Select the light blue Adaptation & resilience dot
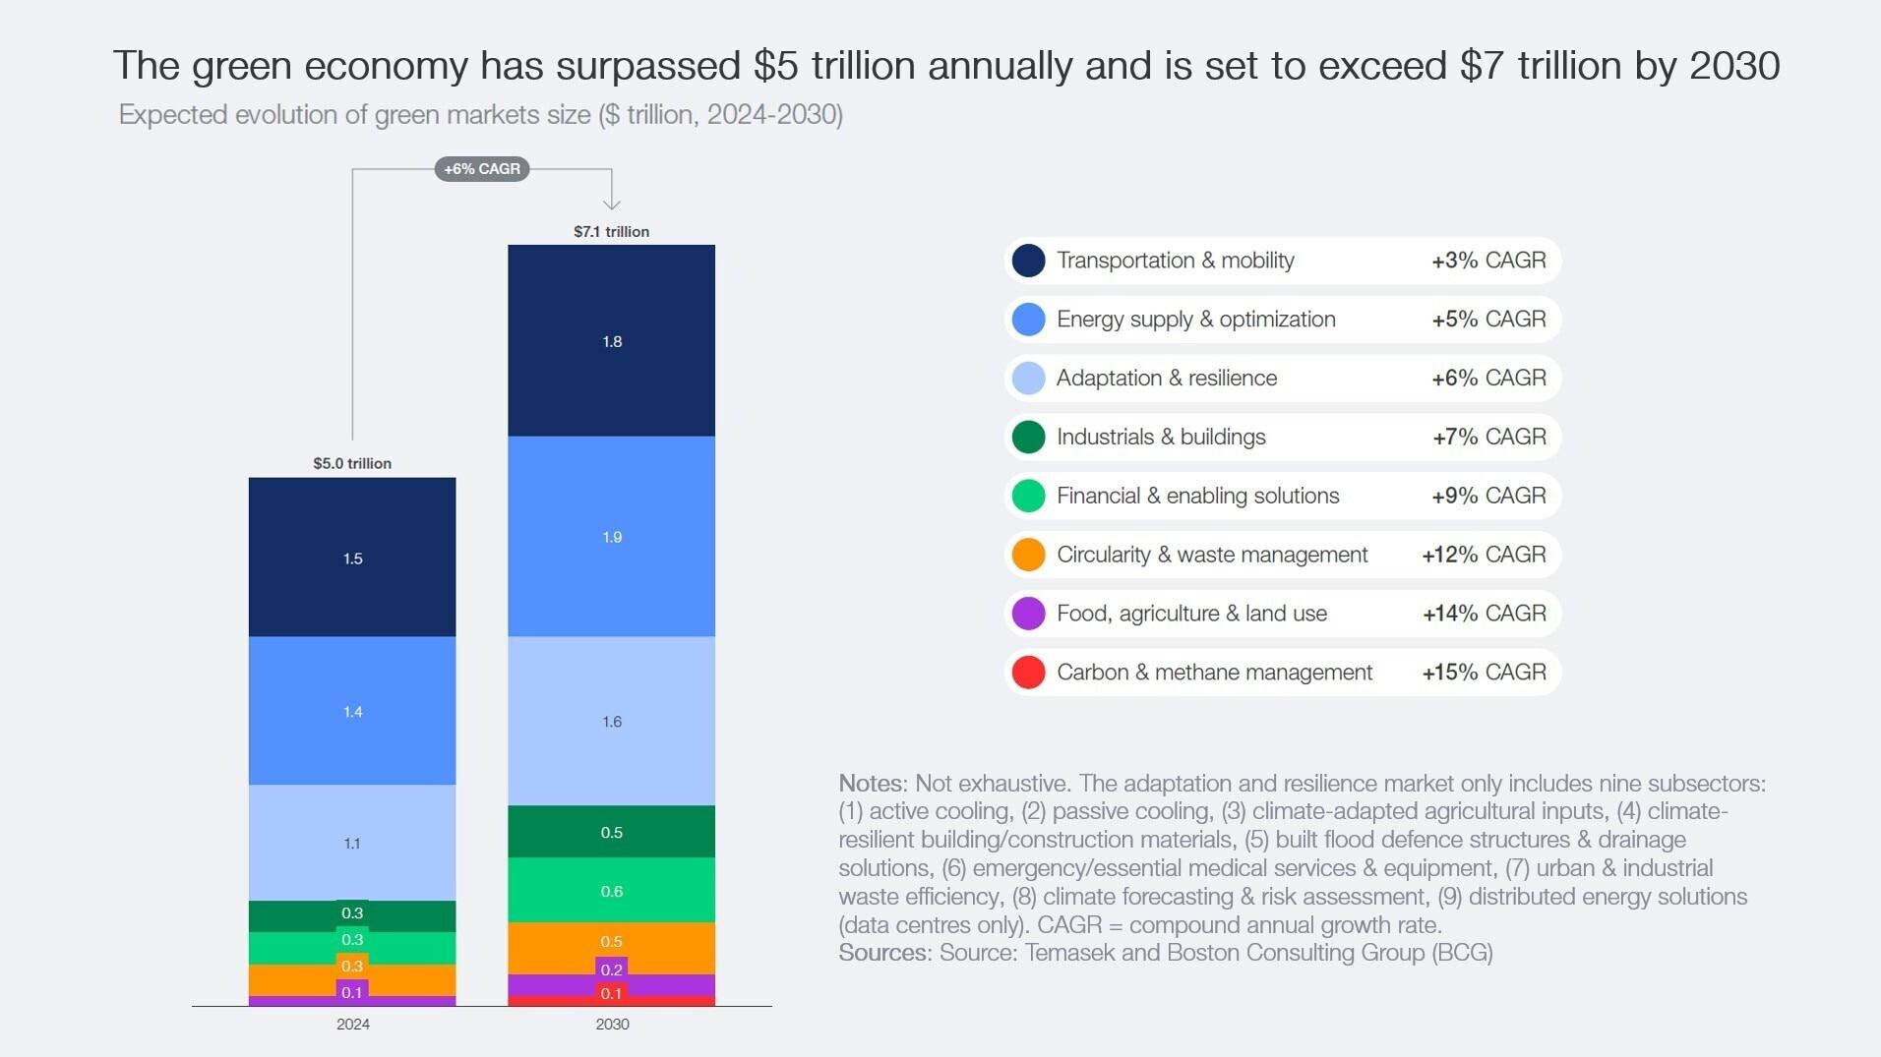Image resolution: width=1881 pixels, height=1057 pixels. coord(1028,379)
